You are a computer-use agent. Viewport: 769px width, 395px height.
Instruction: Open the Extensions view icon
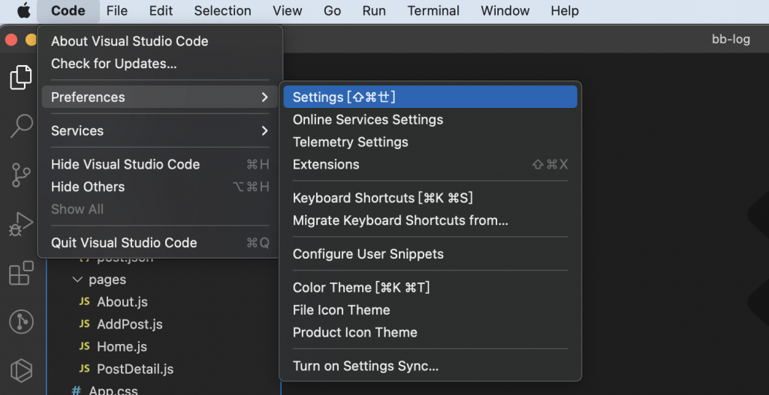click(20, 274)
